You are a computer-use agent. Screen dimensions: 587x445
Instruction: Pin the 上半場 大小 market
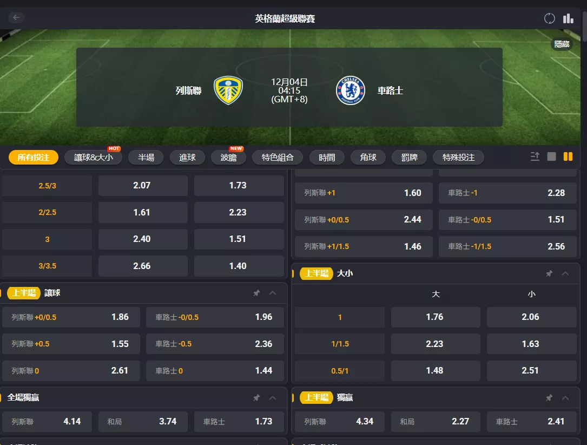tap(549, 274)
